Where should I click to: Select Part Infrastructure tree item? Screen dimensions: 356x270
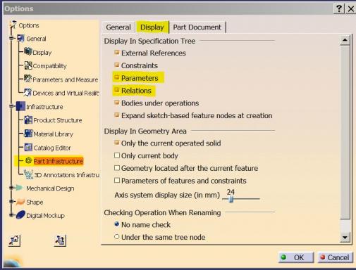[x=59, y=161]
